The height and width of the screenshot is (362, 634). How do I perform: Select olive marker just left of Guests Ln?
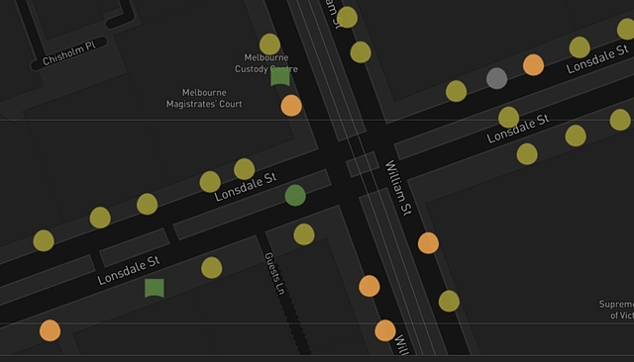(x=211, y=268)
